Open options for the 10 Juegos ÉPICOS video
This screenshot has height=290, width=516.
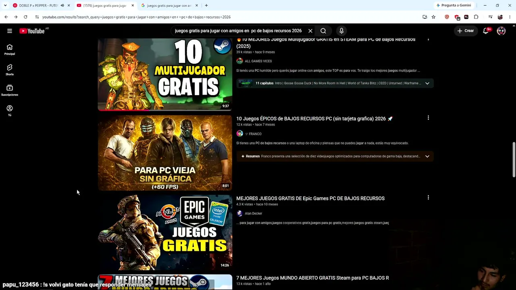[428, 118]
